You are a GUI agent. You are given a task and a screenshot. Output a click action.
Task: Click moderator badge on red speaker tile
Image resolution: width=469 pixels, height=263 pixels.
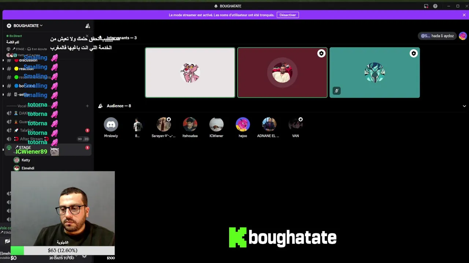click(x=321, y=54)
